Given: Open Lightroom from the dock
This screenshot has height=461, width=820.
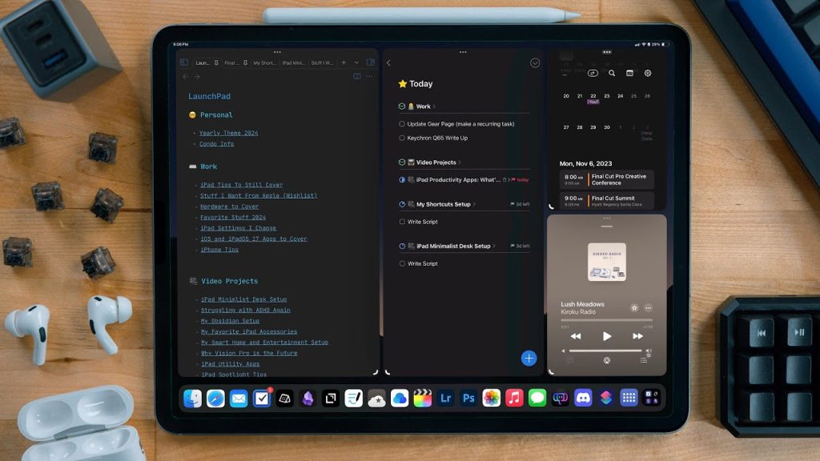Looking at the screenshot, I should point(445,399).
